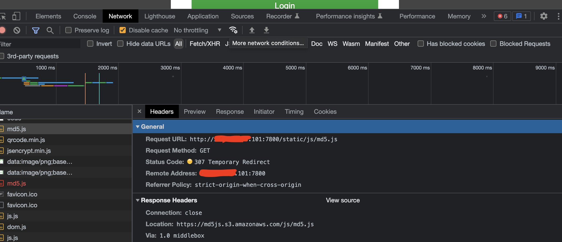Open network search with magnifier icon
562x242 pixels.
(x=50, y=30)
